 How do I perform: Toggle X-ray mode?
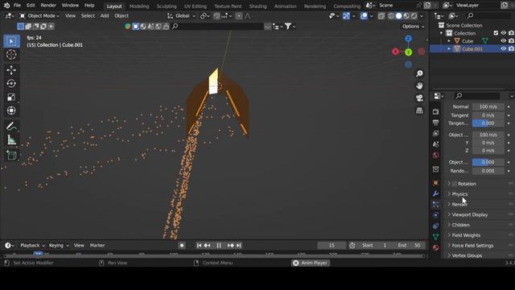pyautogui.click(x=381, y=16)
